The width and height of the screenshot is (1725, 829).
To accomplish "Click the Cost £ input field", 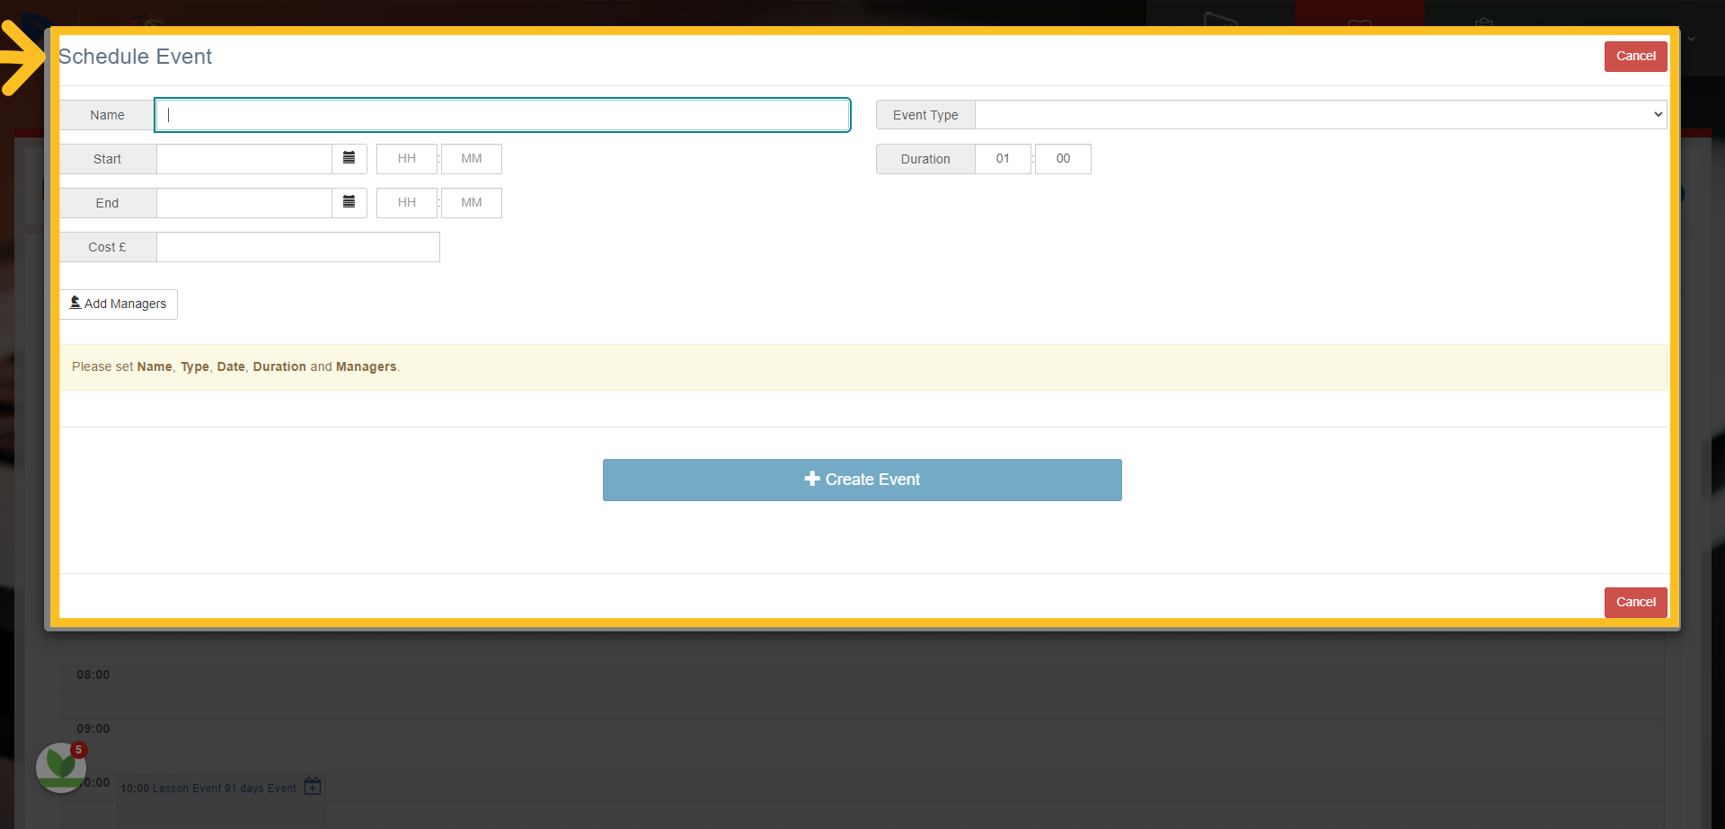I will click(298, 247).
